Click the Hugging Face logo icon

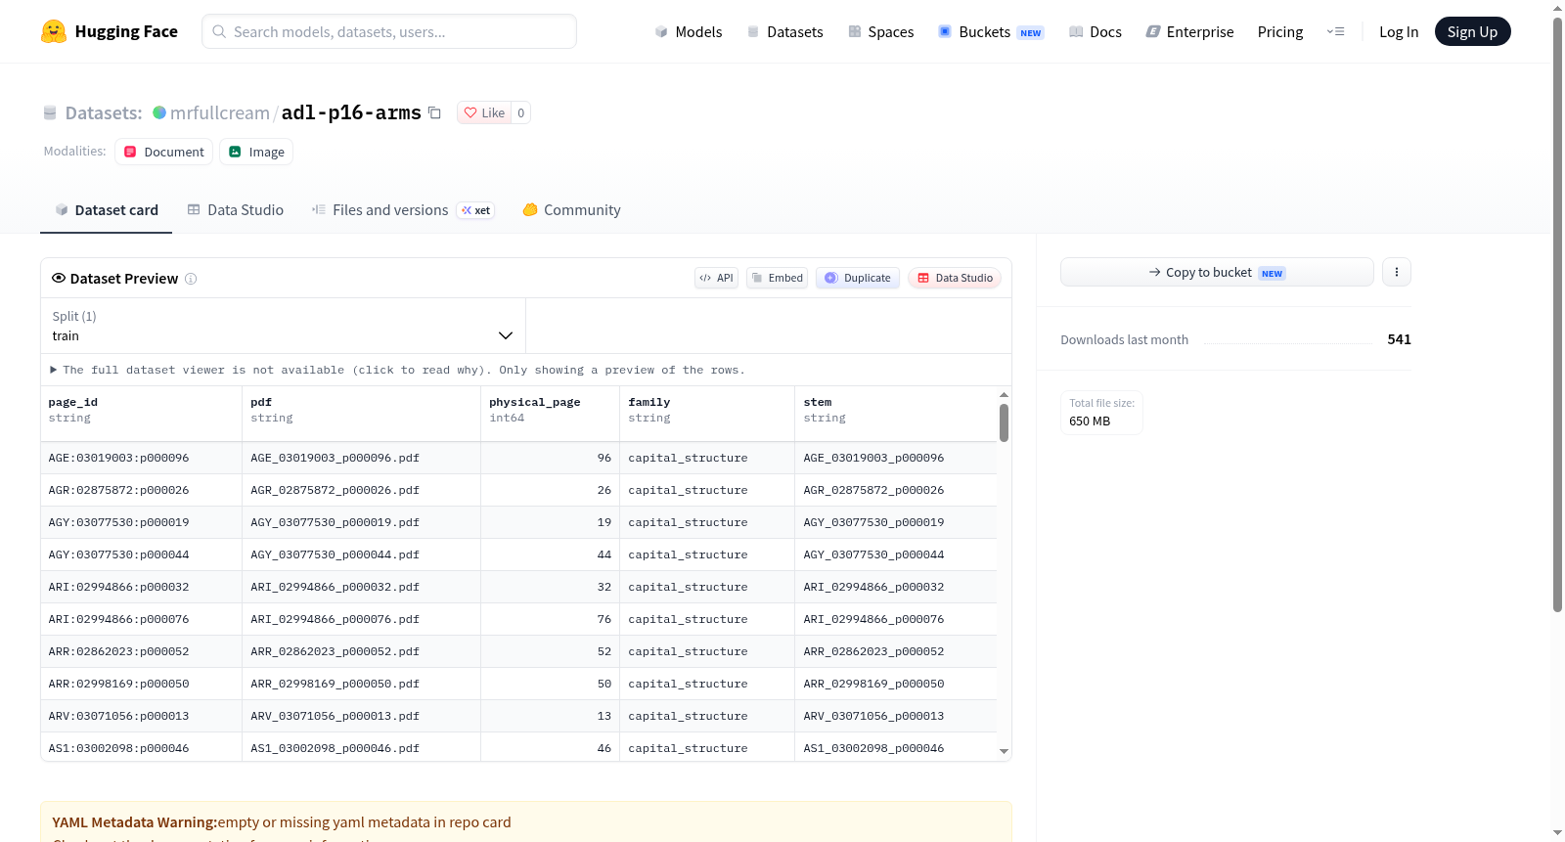[x=54, y=31]
